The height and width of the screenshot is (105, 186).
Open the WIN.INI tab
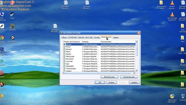click(x=81, y=37)
